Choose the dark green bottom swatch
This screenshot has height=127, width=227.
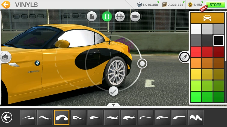[x=219, y=97]
